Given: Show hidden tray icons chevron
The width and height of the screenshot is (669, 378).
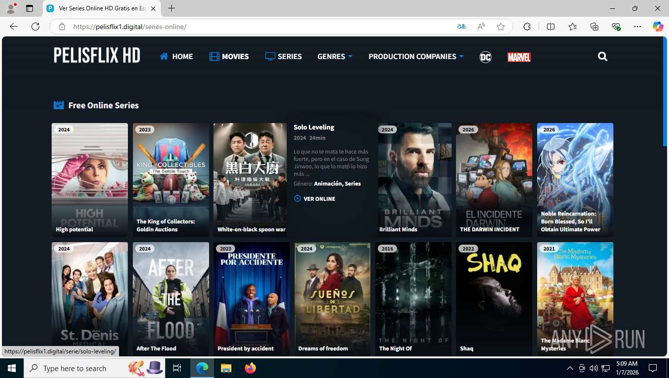Looking at the screenshot, I should 570,368.
